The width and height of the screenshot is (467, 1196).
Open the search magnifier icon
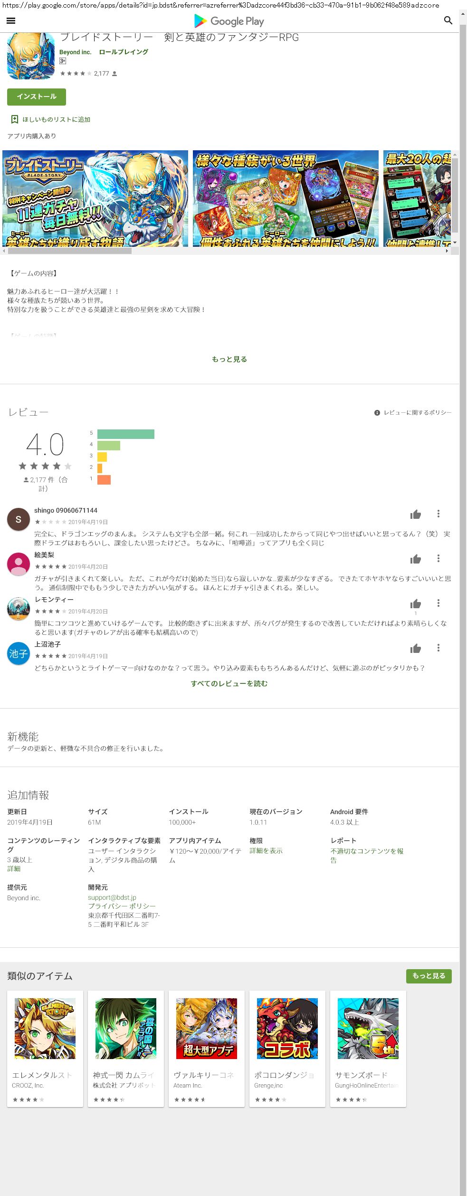point(448,20)
